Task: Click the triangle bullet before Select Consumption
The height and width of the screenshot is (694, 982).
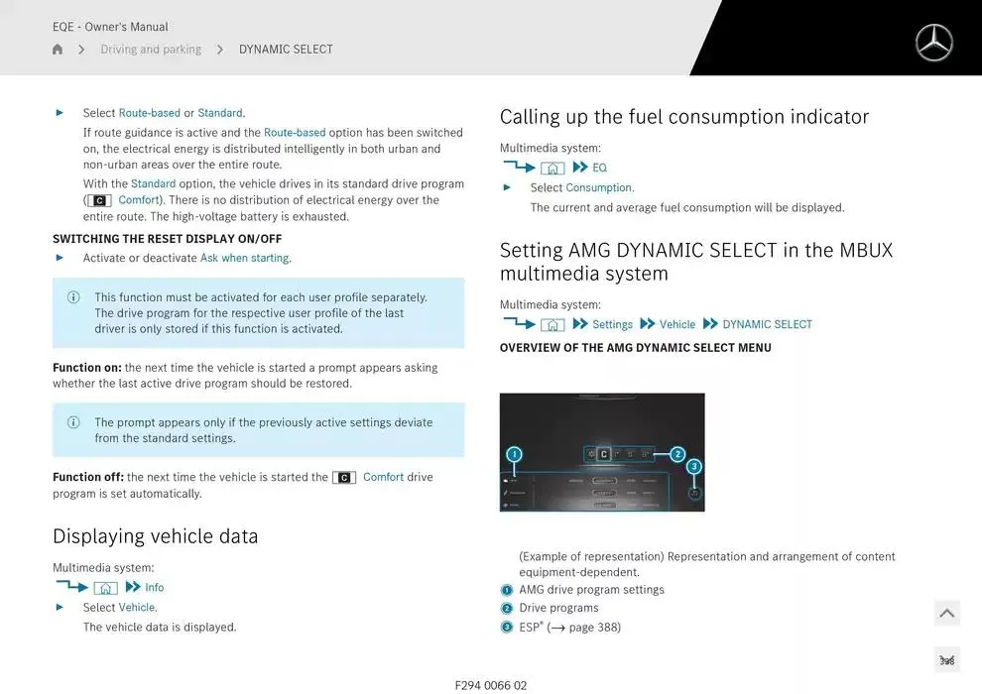Action: (509, 187)
